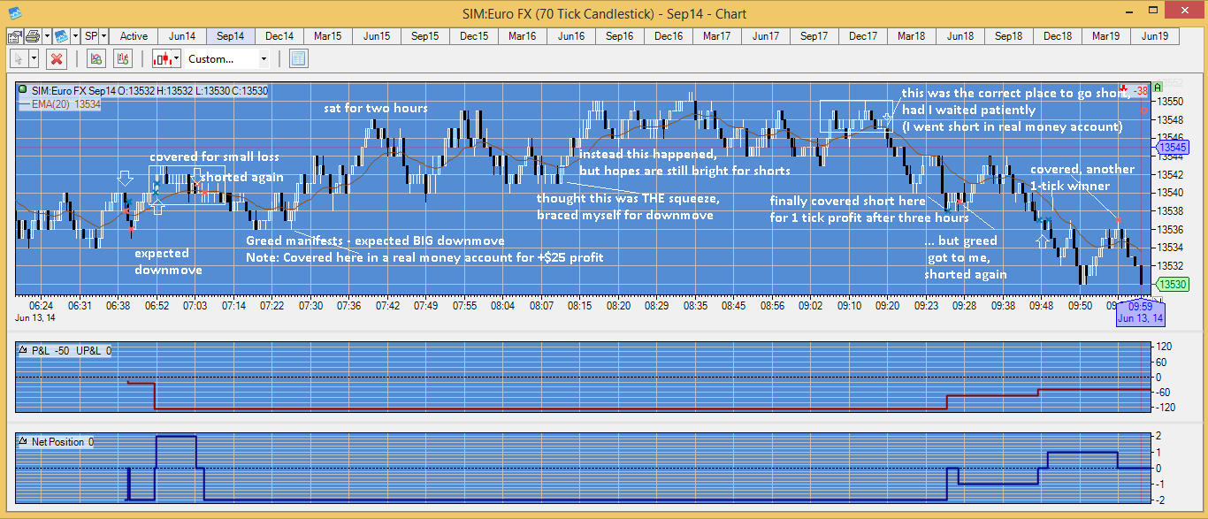The image size is (1208, 519).
Task: Switch to the Mar15 contract tab
Action: 328,36
